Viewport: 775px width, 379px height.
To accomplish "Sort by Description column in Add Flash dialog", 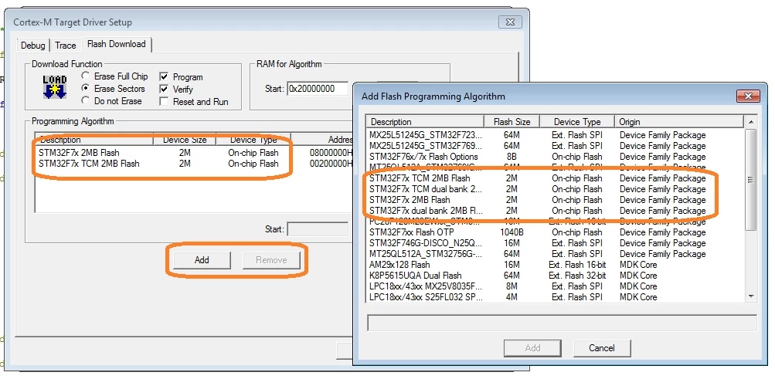I will click(424, 121).
